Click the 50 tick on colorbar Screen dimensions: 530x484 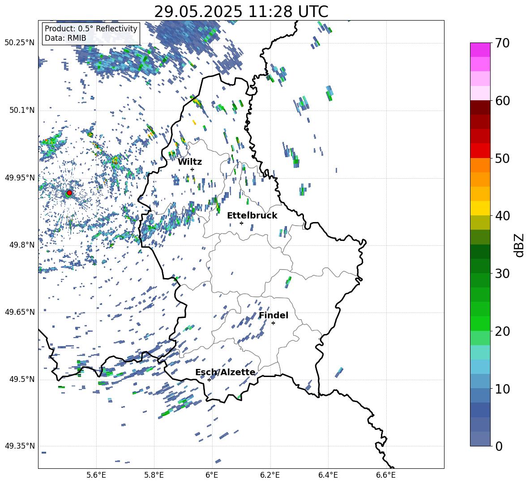point(502,158)
